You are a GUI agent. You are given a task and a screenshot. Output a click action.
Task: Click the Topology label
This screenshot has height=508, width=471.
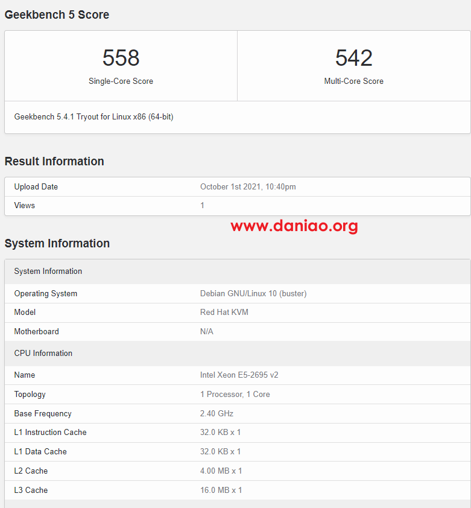tap(30, 395)
